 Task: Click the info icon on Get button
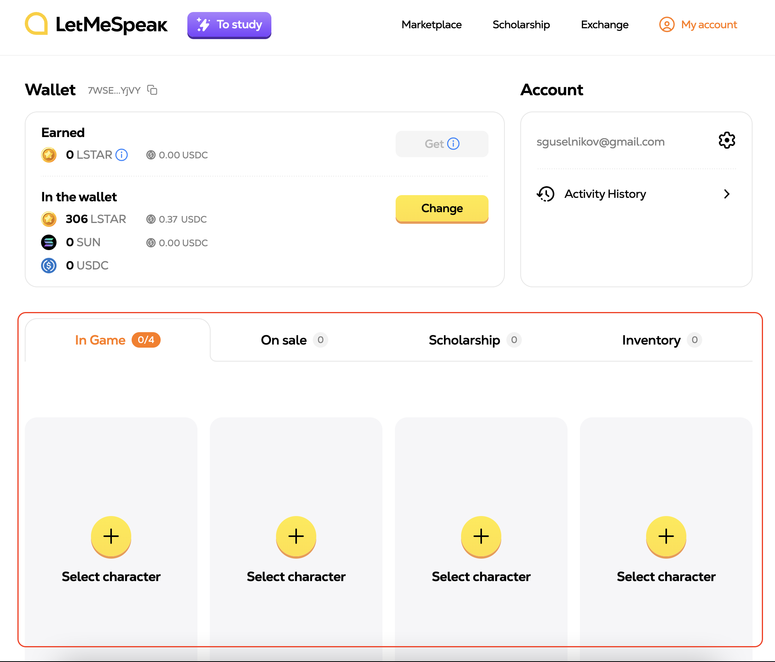[453, 144]
